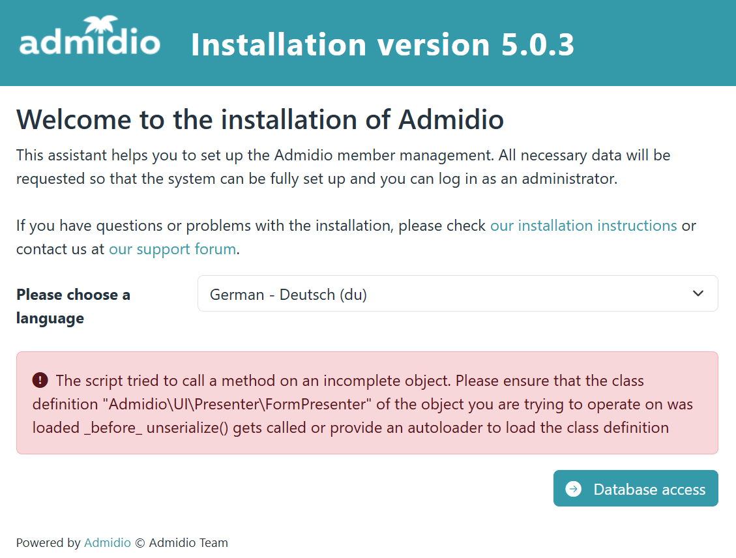Open the "our installation instructions" link

coord(583,226)
